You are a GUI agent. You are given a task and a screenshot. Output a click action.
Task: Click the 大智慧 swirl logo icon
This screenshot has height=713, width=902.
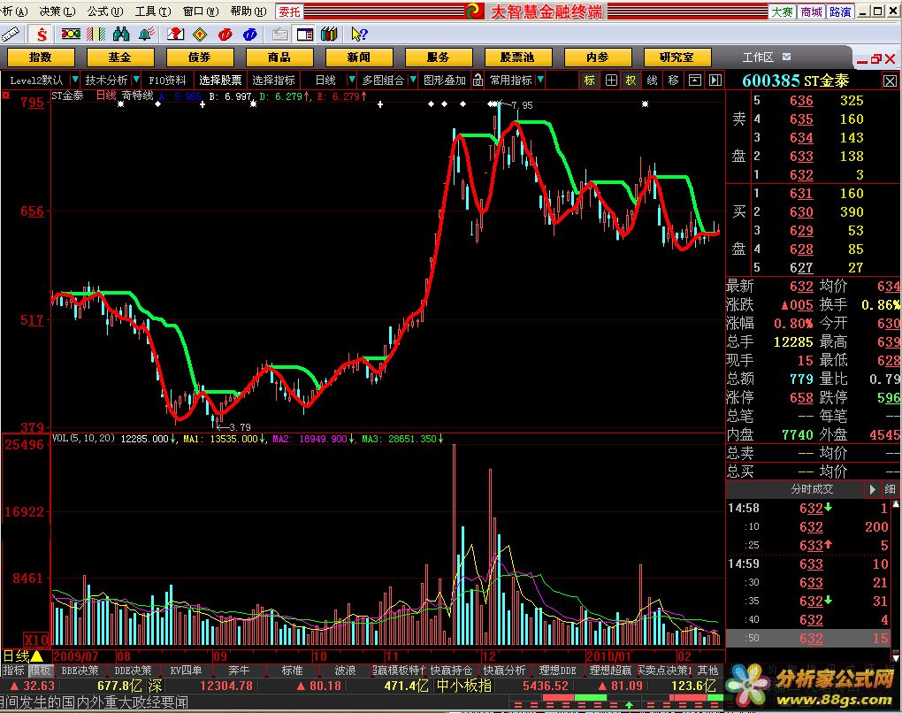475,11
